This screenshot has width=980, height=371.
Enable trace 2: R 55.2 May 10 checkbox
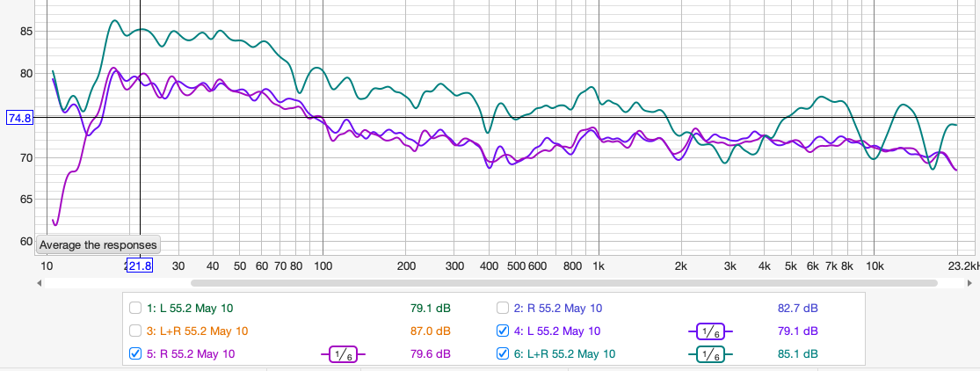(x=503, y=308)
